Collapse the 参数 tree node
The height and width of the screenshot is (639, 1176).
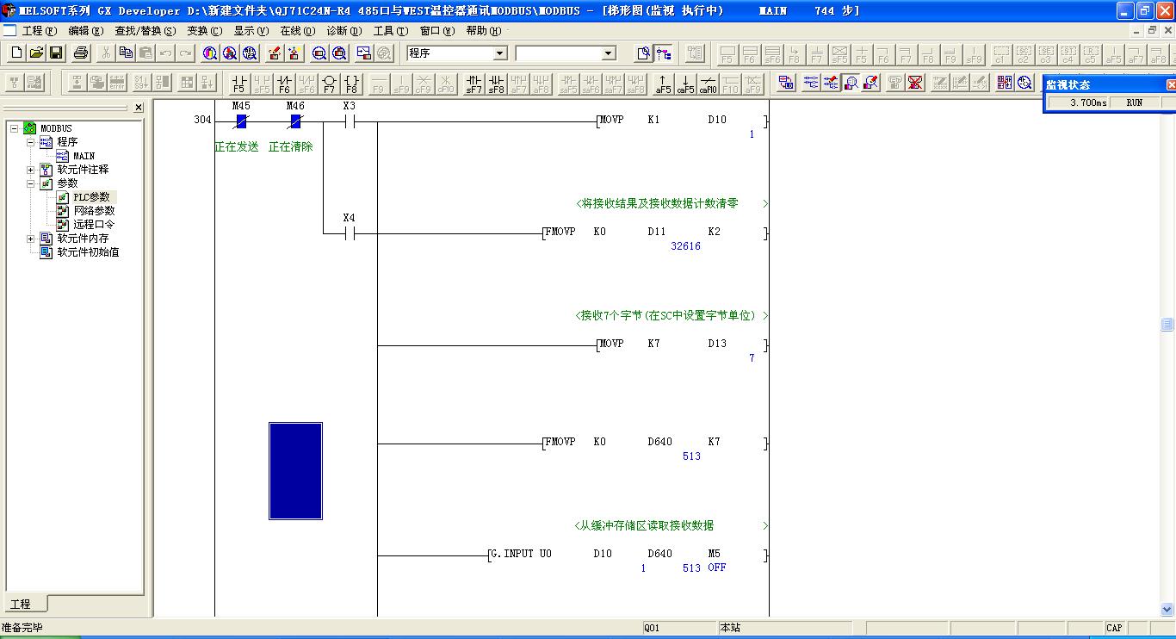(x=31, y=183)
